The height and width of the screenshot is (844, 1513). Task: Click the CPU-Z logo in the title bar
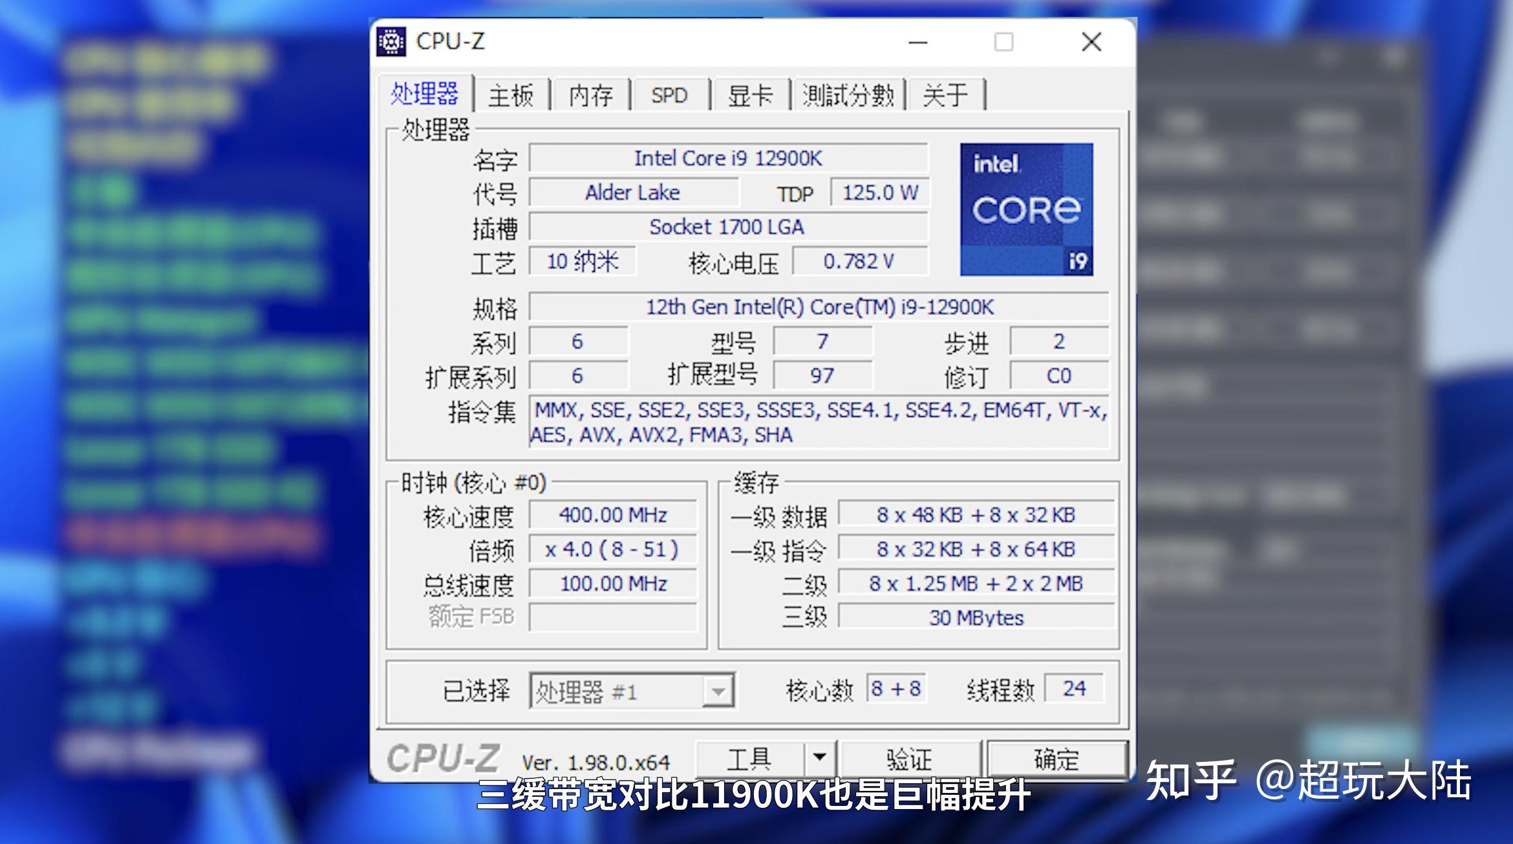click(392, 41)
